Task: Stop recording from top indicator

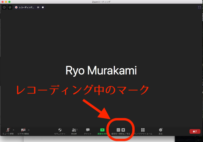Action: tap(43, 7)
